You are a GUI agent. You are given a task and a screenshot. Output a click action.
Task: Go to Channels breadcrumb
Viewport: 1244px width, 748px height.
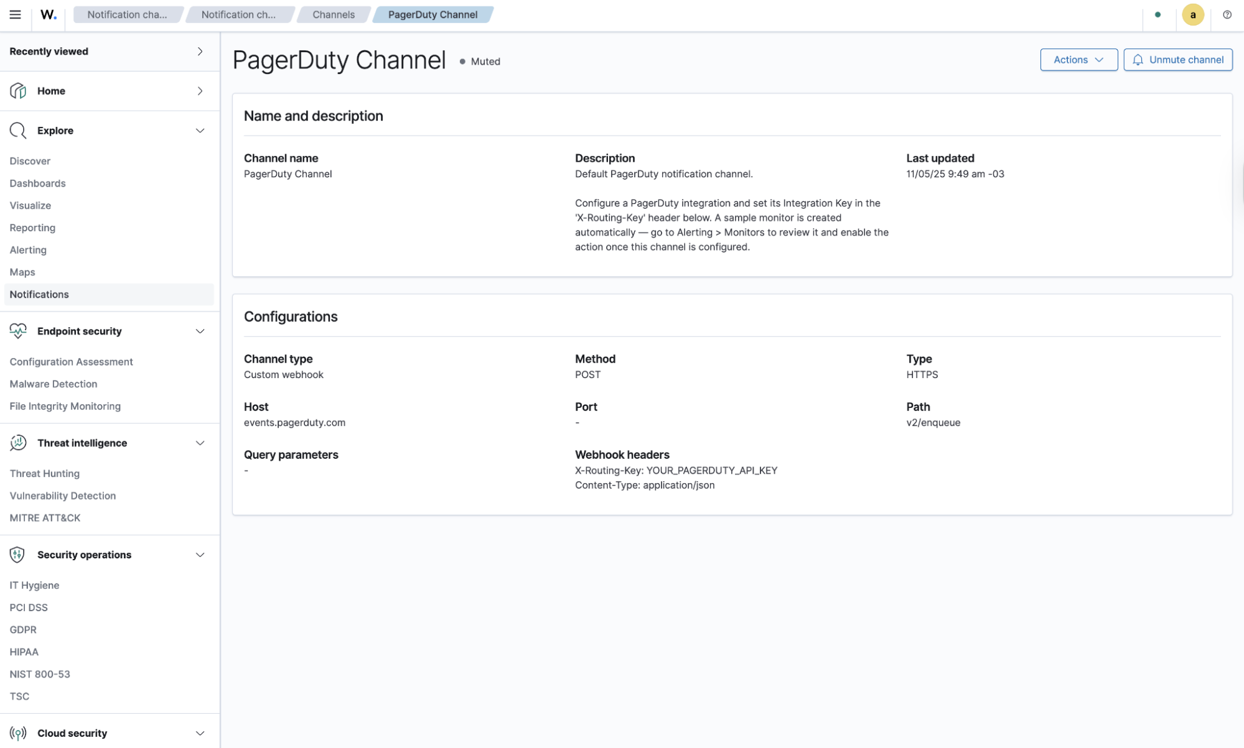tap(334, 14)
